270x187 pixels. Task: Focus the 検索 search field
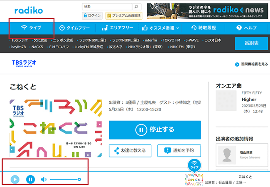[x=107, y=7]
